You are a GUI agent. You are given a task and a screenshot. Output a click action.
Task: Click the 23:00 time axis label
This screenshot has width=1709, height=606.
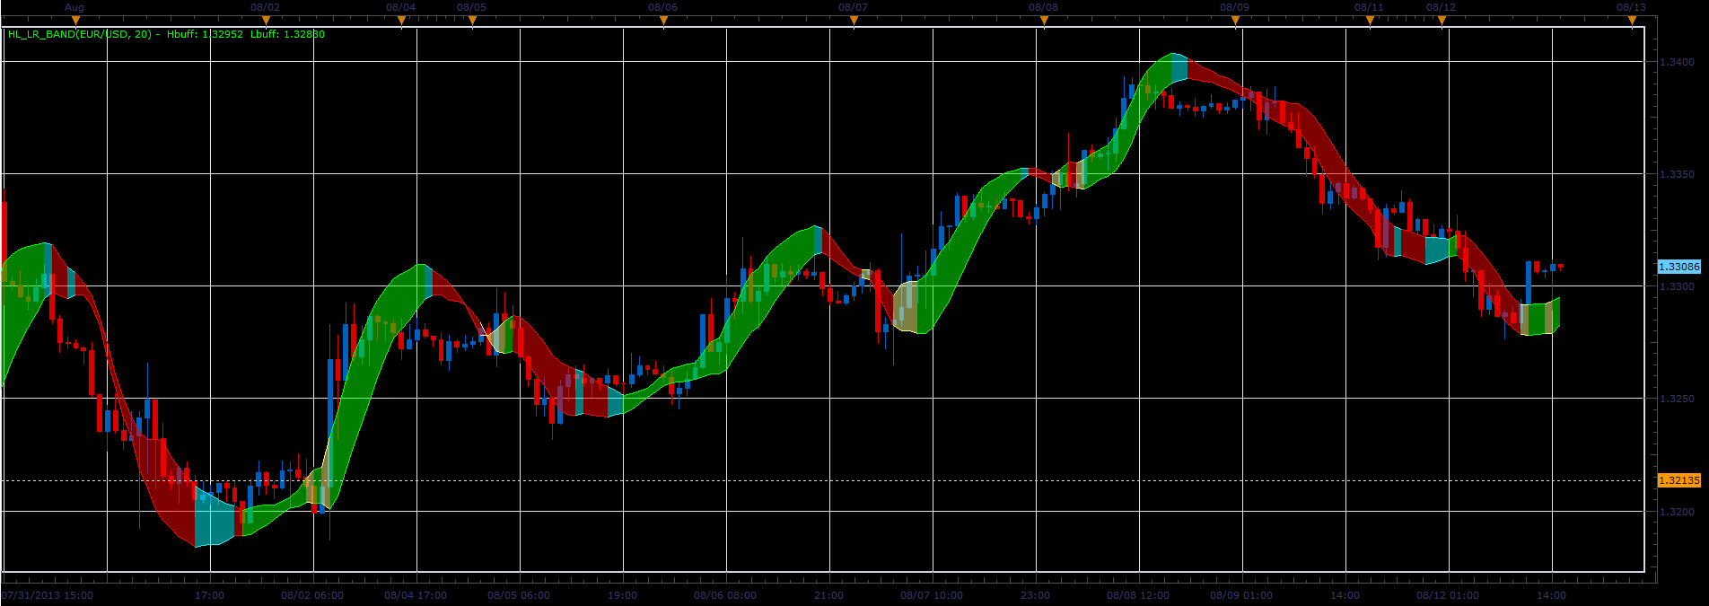click(x=1035, y=595)
